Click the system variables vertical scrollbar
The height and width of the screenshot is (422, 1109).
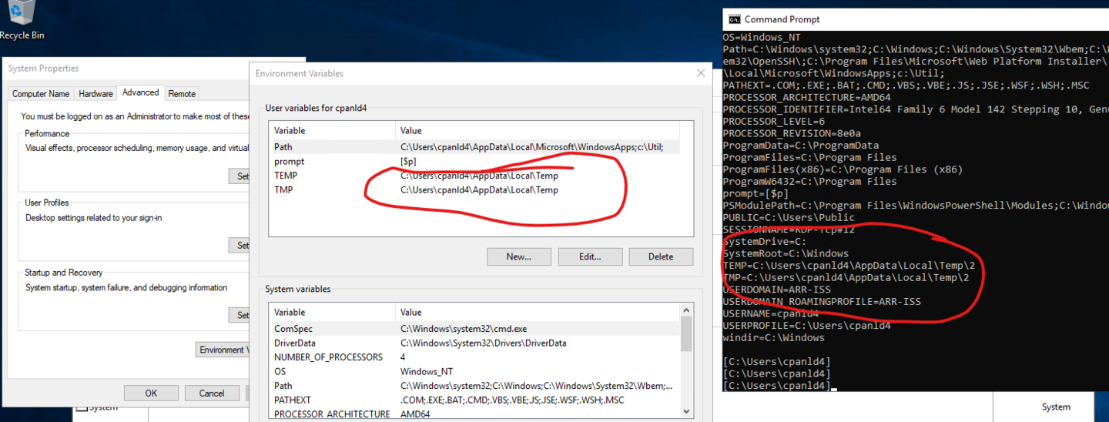[x=686, y=362]
